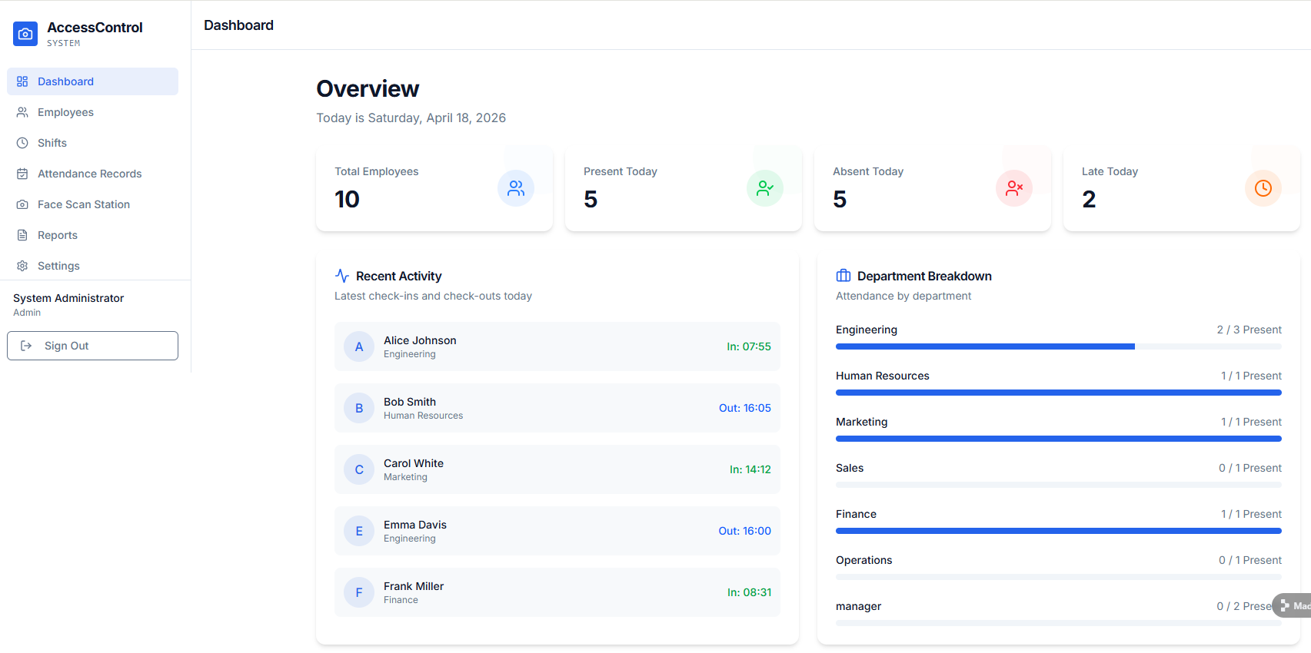Click the Department Breakdown briefcase icon
The height and width of the screenshot is (653, 1311).
pyautogui.click(x=843, y=276)
